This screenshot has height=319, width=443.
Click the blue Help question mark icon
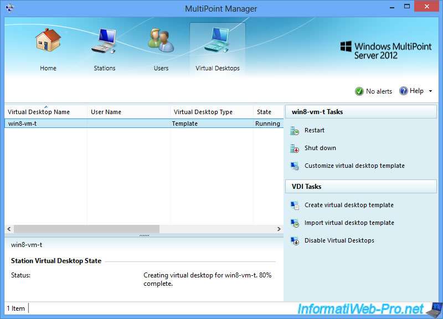pos(404,91)
